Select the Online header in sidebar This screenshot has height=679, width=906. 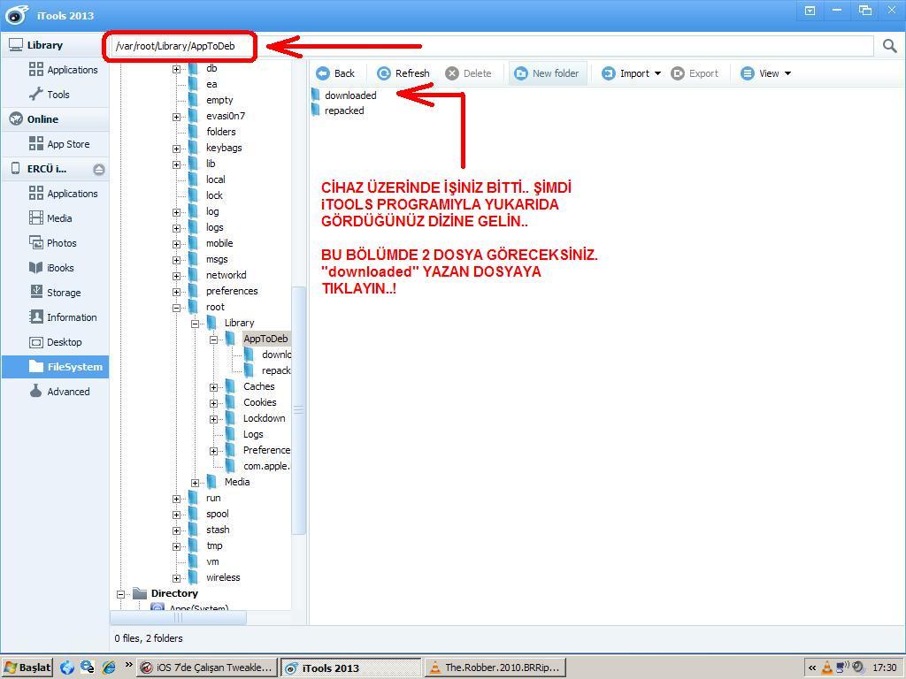point(55,119)
